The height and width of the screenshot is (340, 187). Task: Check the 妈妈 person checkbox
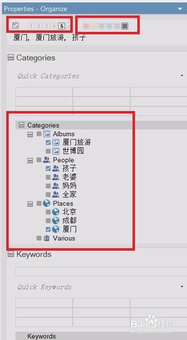[x=48, y=186]
